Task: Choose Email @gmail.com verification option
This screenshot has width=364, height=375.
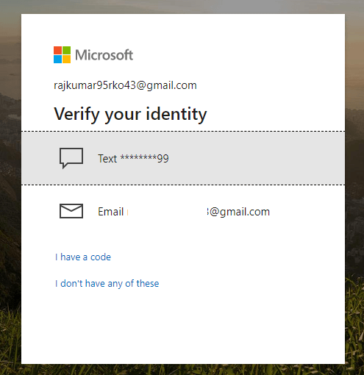Action: 183,211
